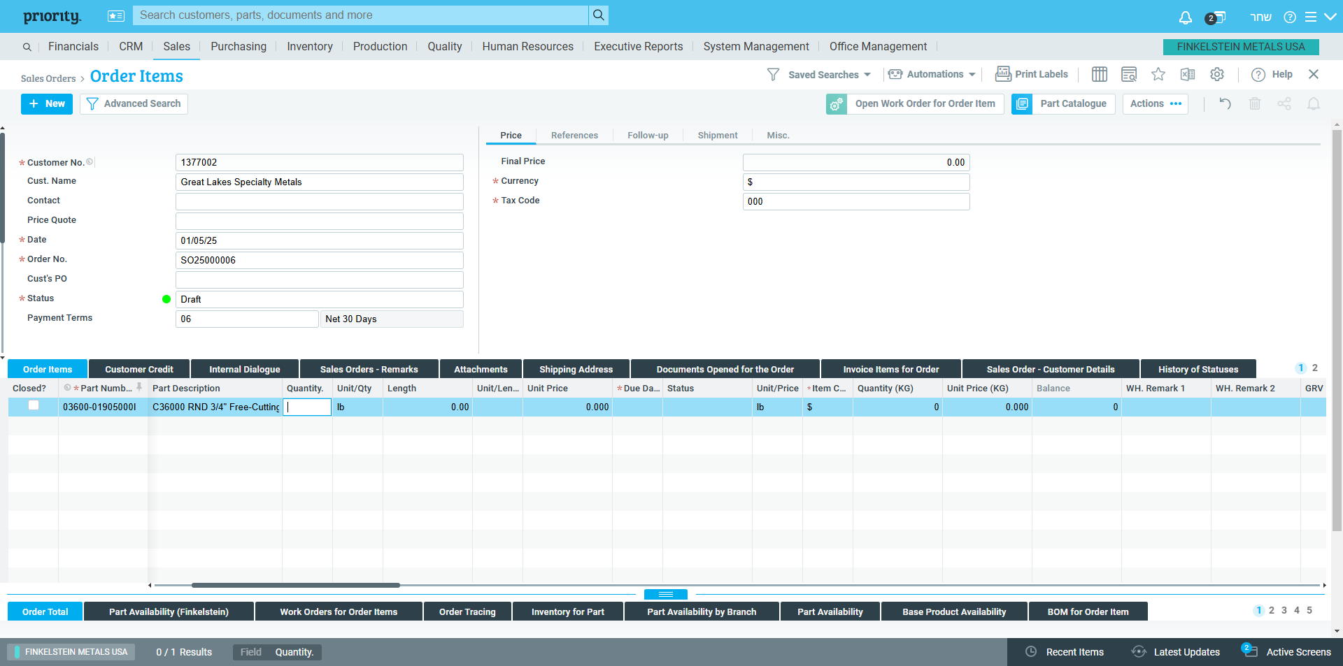Go to Sales Orders breadcrumb link

[48, 78]
